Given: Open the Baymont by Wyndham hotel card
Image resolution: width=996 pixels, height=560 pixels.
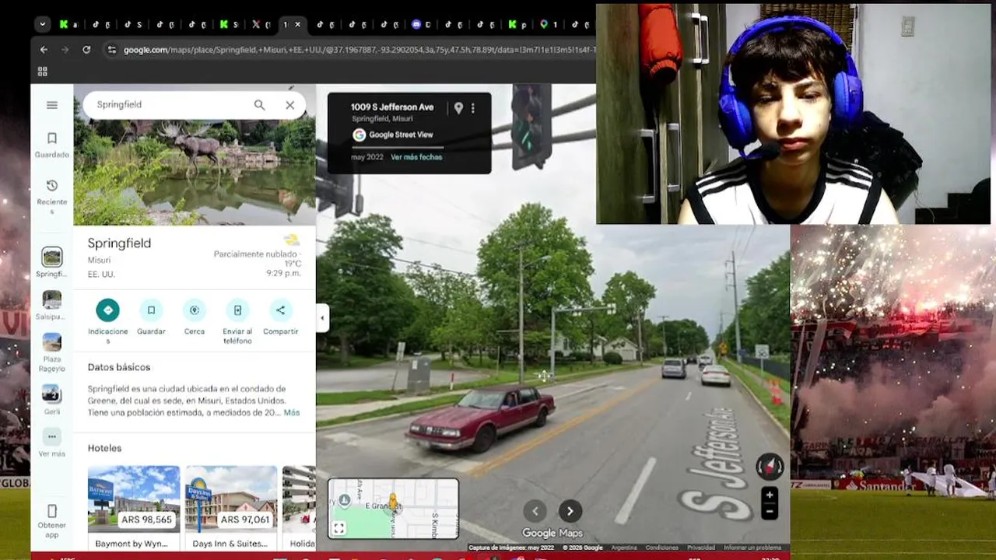Looking at the screenshot, I should click(x=134, y=507).
